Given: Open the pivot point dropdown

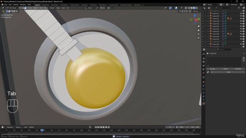Looking at the screenshot, I should [97, 8].
